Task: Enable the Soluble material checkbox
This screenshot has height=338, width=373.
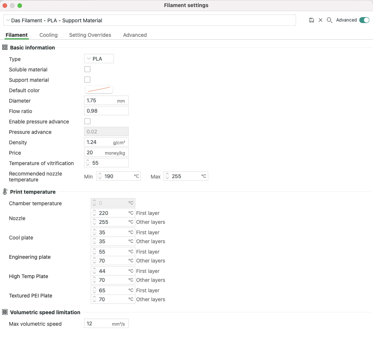Action: tap(87, 69)
